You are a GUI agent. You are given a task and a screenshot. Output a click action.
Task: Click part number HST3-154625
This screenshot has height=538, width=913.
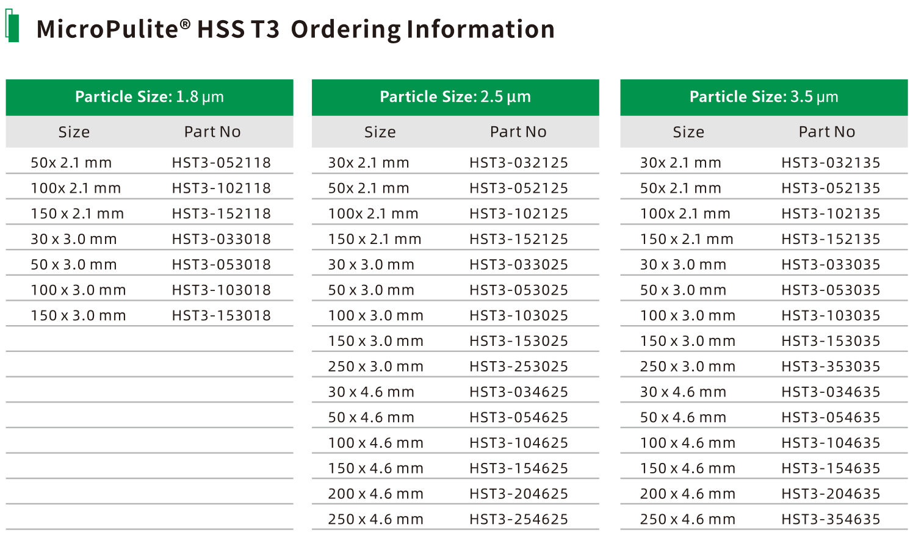519,469
